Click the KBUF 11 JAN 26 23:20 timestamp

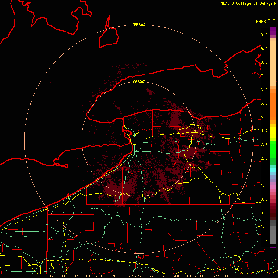point(200,276)
